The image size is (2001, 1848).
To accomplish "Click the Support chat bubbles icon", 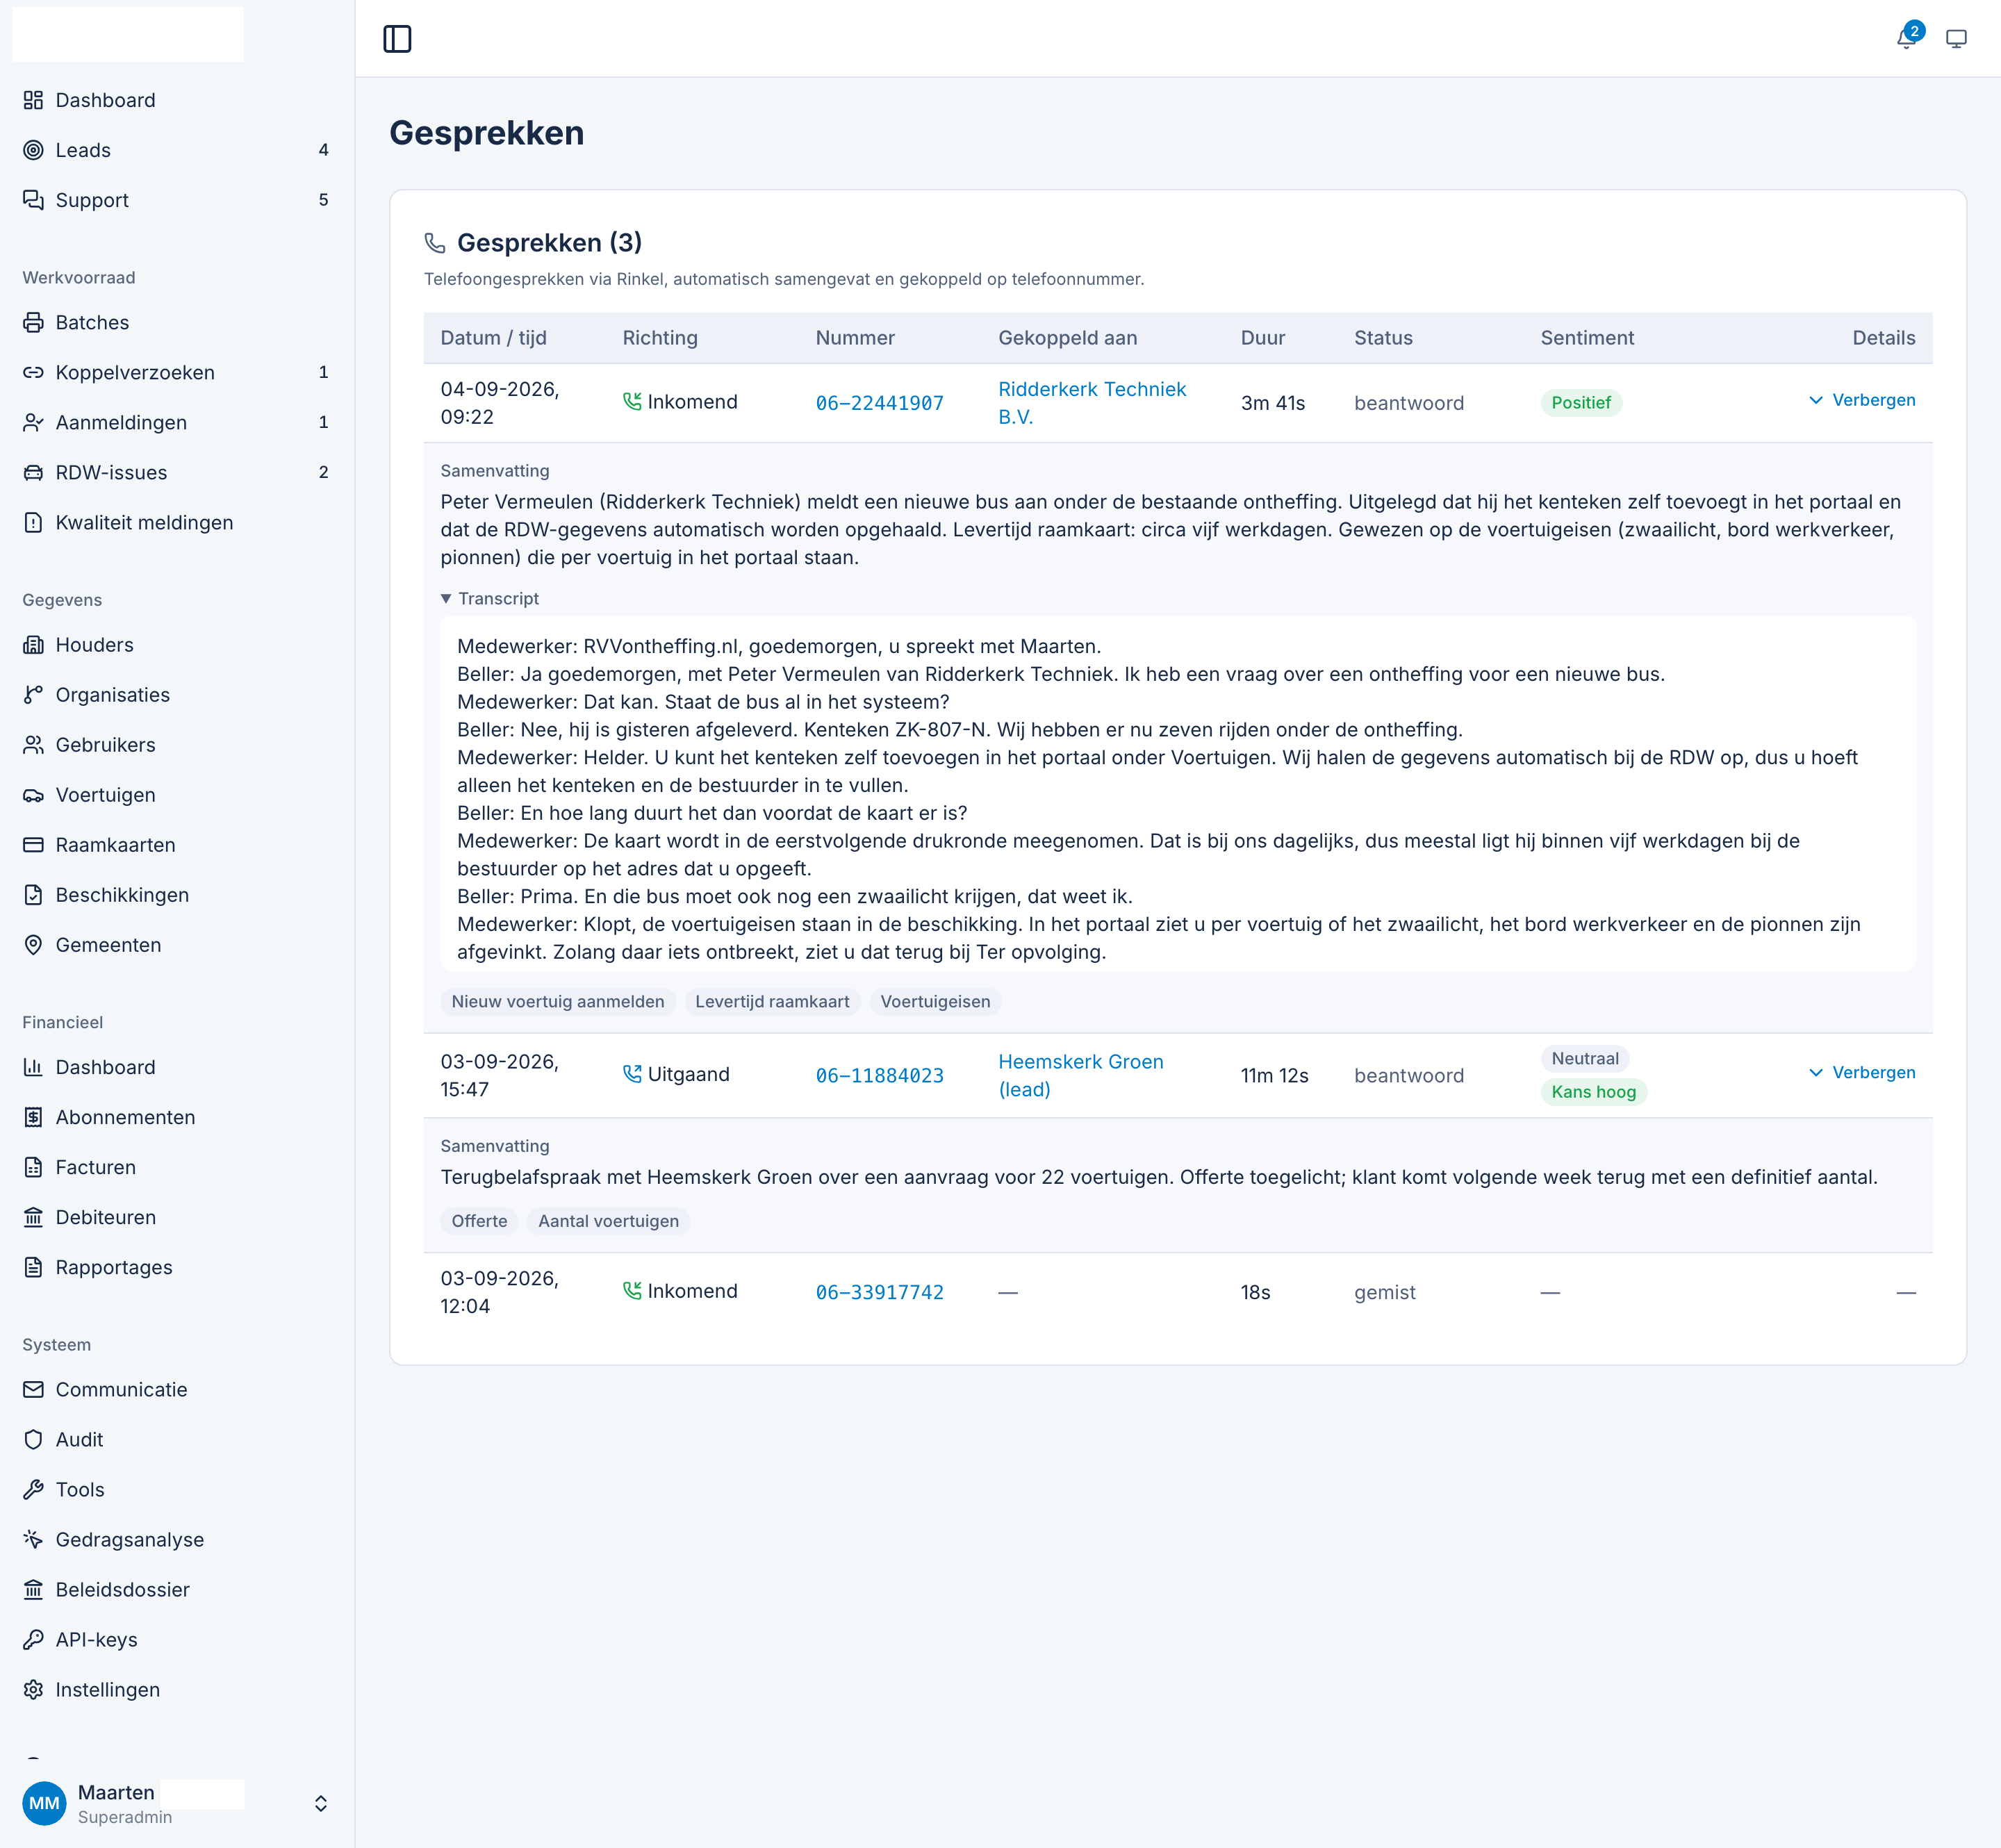I will (x=33, y=200).
